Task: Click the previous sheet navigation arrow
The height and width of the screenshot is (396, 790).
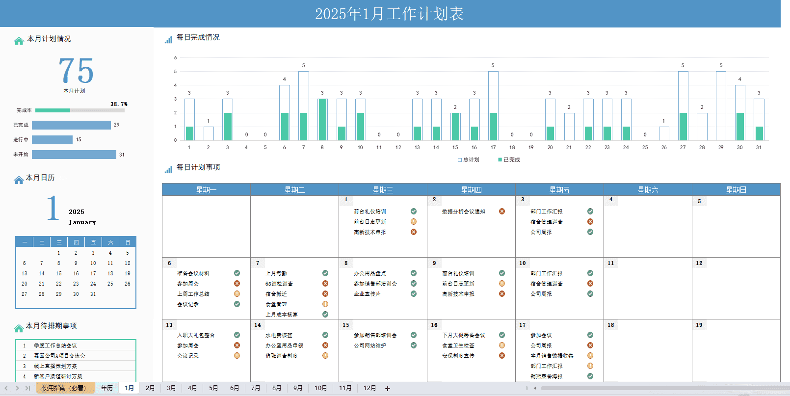Action: pos(6,388)
